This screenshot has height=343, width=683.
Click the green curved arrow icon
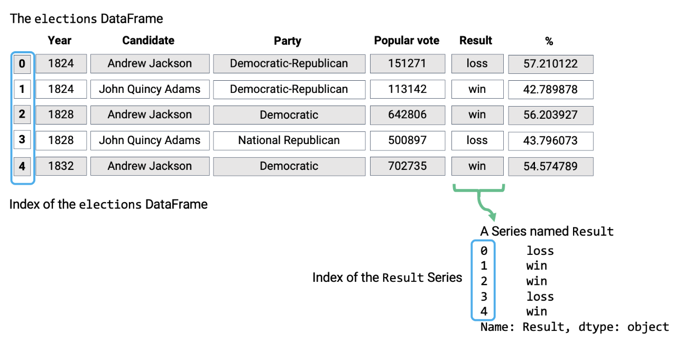479,202
